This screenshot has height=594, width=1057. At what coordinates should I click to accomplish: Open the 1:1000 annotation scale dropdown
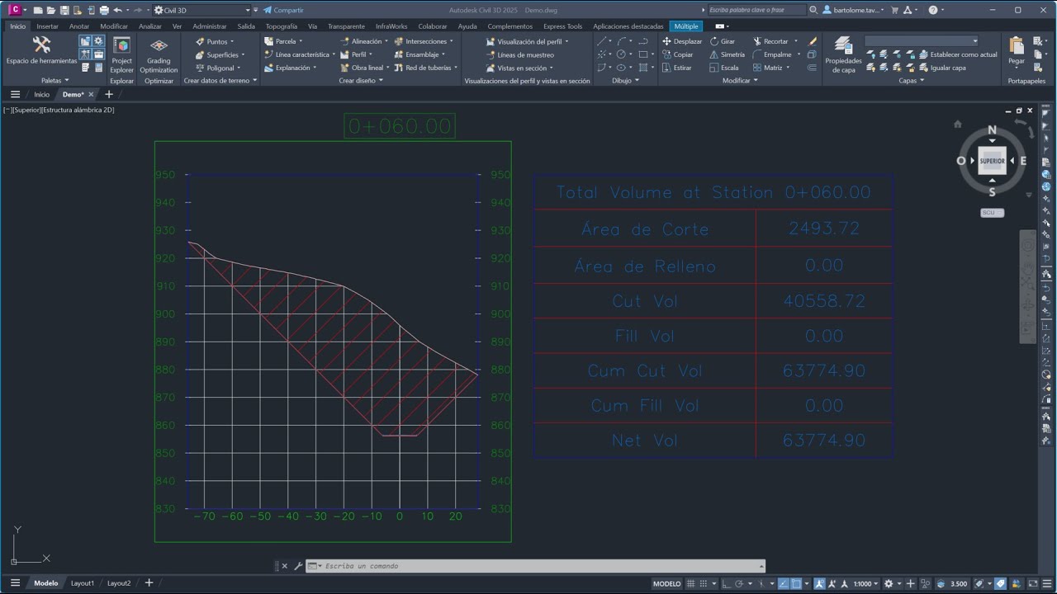pos(865,583)
